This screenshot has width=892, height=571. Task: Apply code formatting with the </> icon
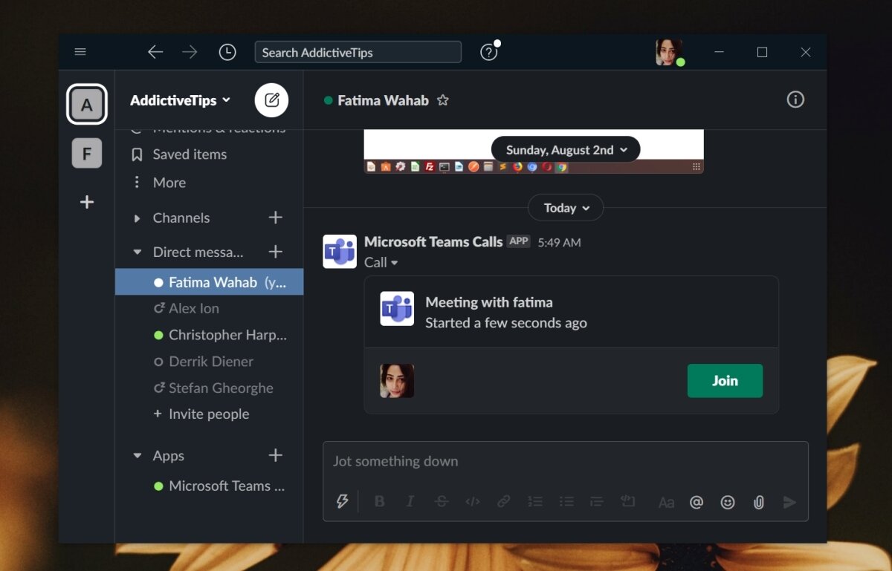472,501
